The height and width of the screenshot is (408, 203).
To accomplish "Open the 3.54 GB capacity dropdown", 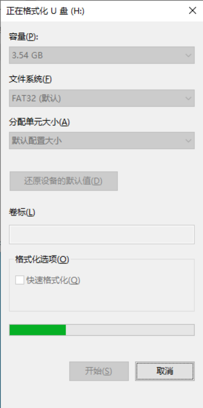I will point(96,55).
